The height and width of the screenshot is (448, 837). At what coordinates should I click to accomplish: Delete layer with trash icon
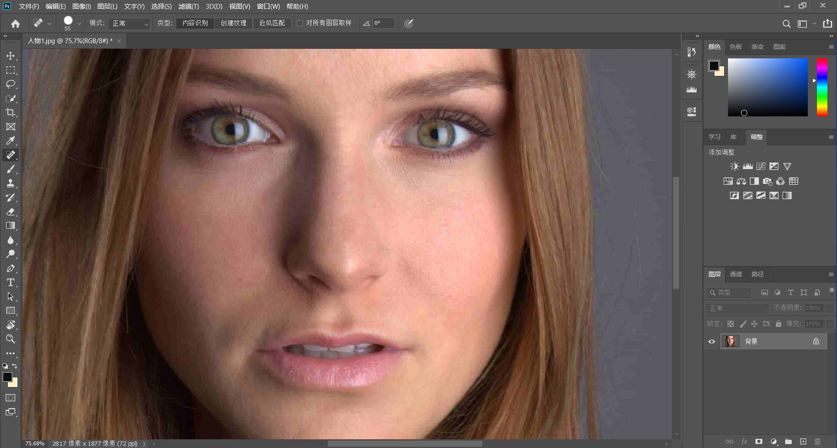[817, 441]
